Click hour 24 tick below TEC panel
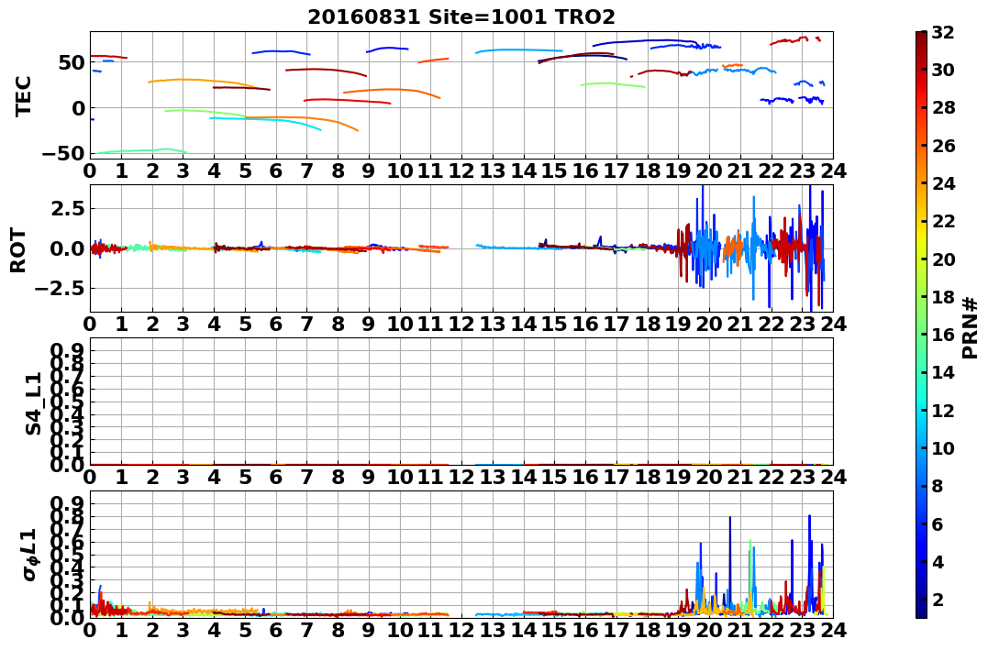 [x=833, y=171]
